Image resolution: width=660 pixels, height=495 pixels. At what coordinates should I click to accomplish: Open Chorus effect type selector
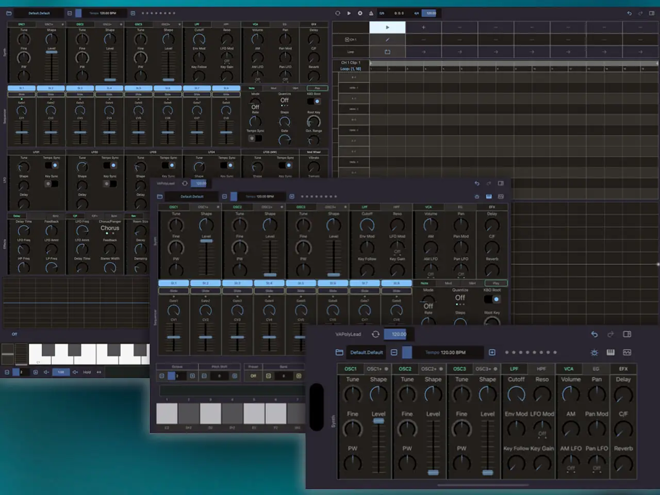(110, 228)
